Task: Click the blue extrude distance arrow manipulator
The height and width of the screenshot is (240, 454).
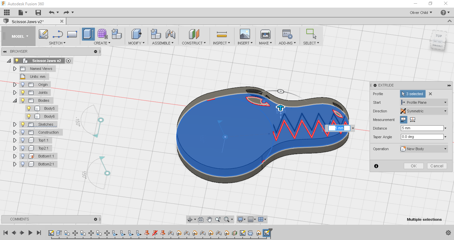Action: [281, 107]
